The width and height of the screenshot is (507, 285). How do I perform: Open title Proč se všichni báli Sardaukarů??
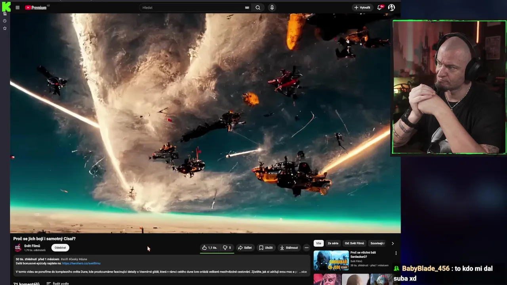[x=363, y=255]
